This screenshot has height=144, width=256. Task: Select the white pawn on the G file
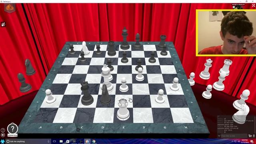[x=160, y=96]
